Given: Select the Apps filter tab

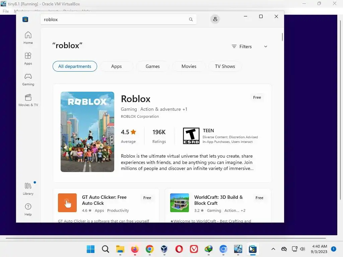Looking at the screenshot, I should click(116, 66).
